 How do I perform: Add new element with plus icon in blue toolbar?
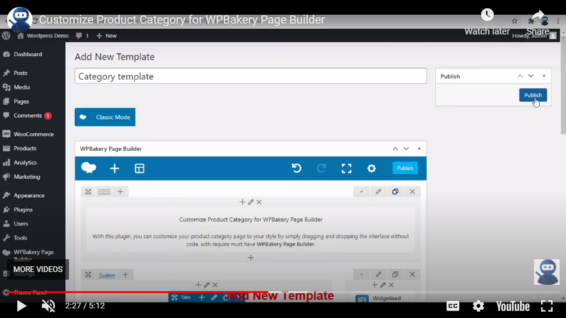pos(114,168)
